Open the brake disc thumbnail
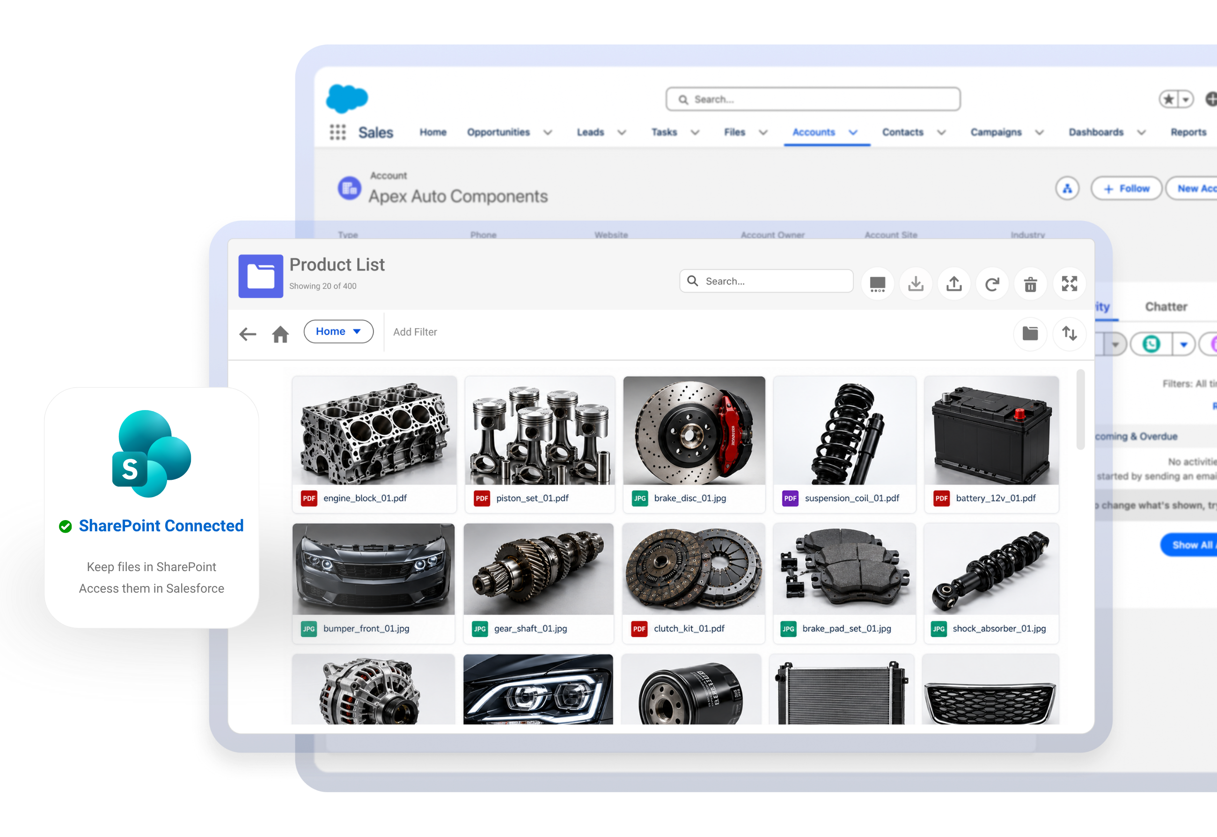 pos(694,431)
